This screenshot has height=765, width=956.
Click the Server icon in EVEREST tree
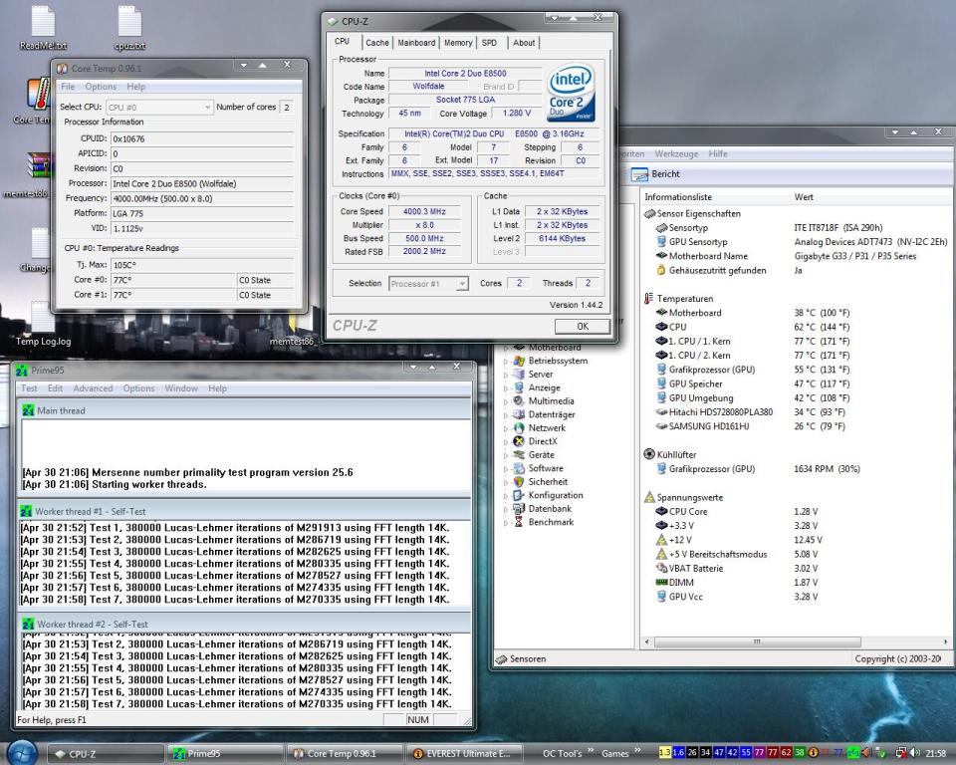519,374
